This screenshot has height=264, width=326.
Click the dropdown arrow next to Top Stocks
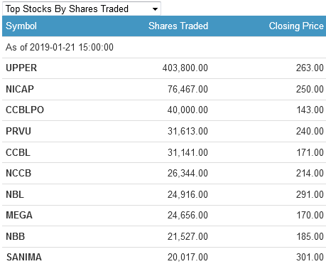tap(155, 9)
